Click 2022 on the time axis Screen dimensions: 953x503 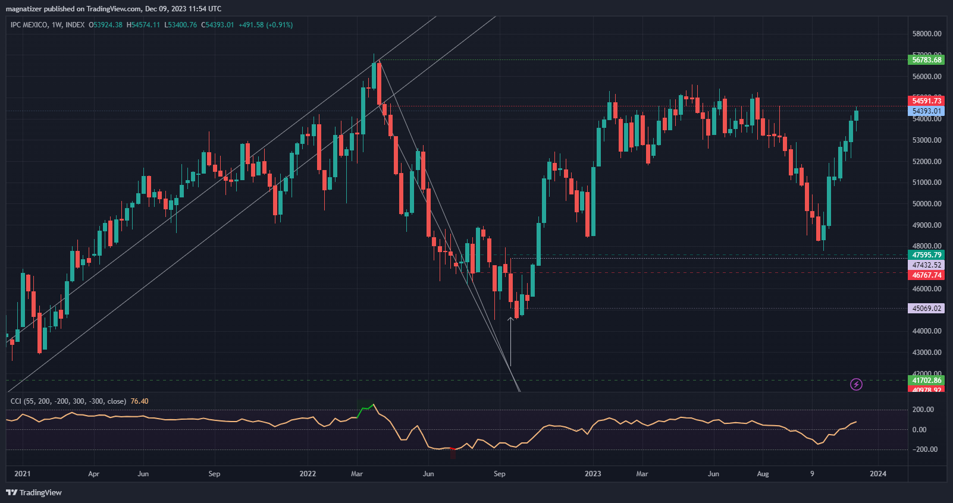pyautogui.click(x=308, y=474)
